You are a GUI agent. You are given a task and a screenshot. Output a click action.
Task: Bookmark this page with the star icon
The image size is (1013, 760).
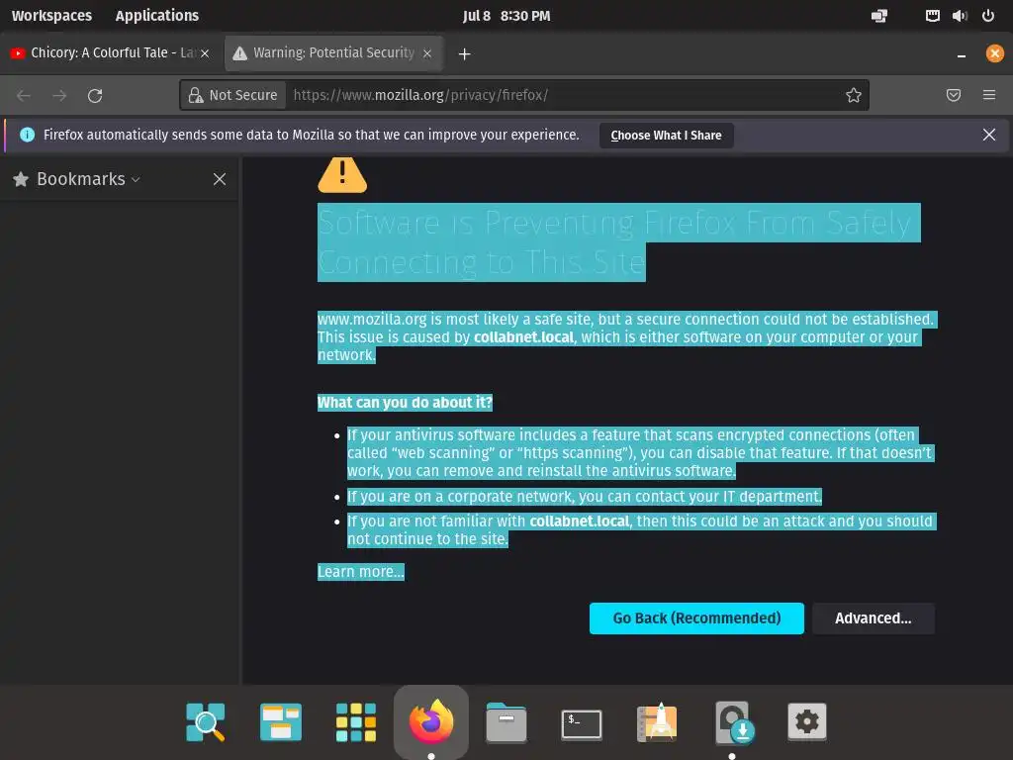[x=854, y=95]
